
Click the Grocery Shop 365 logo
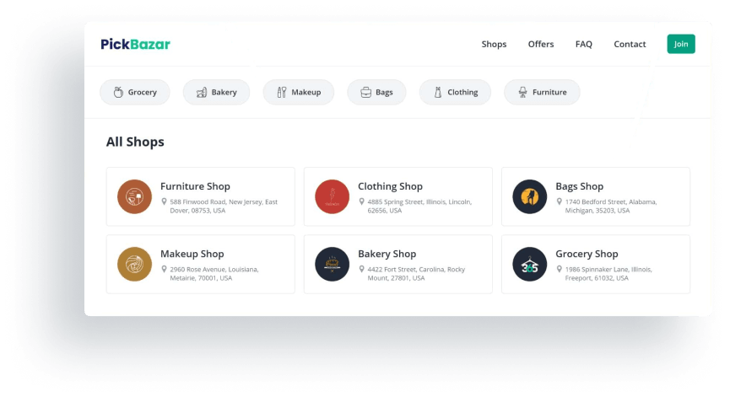(529, 264)
